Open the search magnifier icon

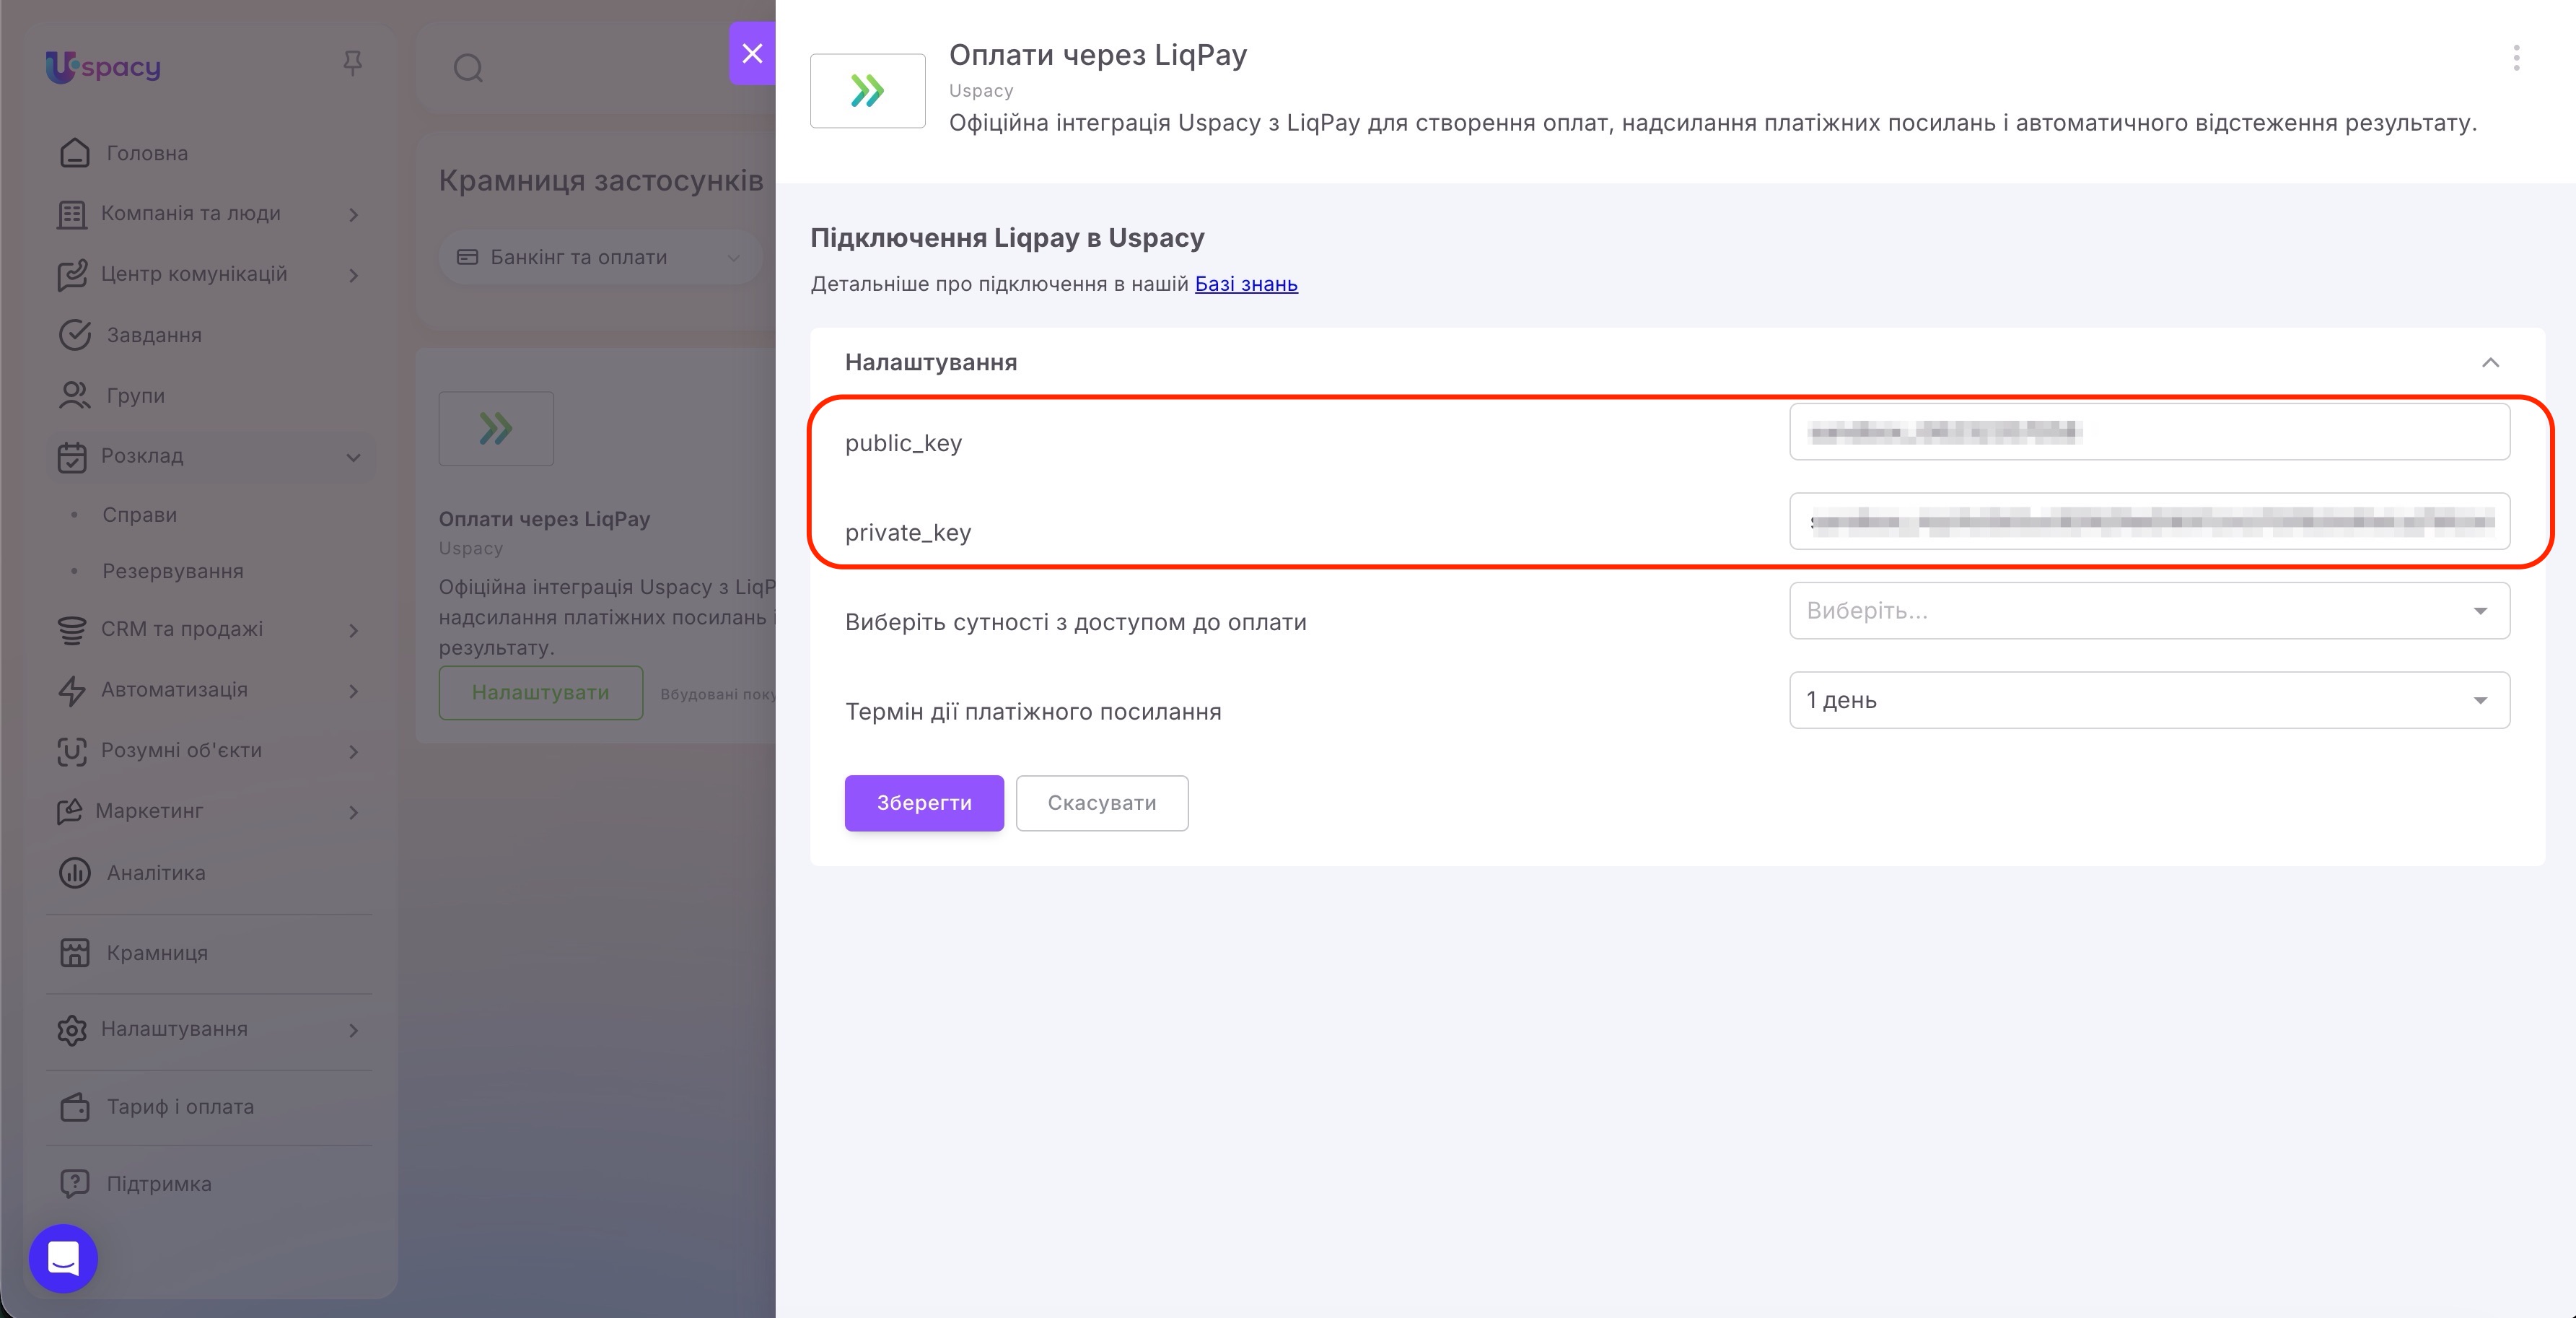pos(468,68)
